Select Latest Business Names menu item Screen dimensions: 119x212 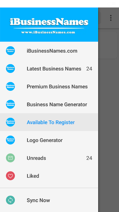[x=49, y=69]
